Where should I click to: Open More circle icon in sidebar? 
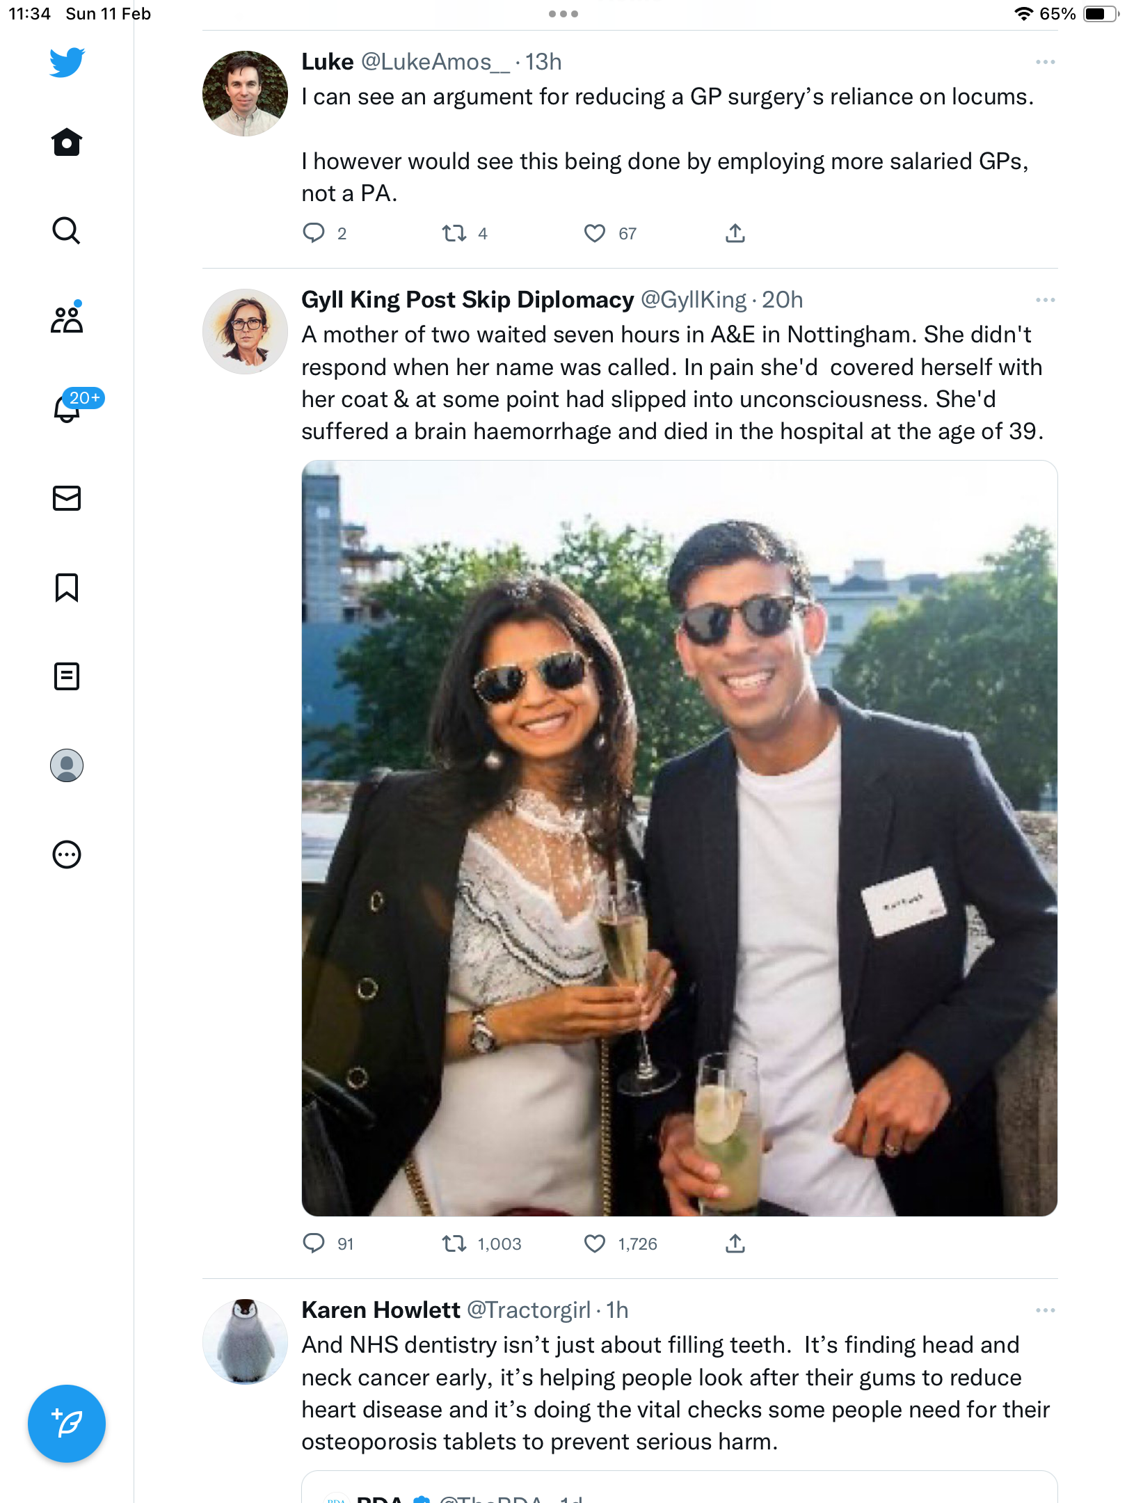click(67, 854)
